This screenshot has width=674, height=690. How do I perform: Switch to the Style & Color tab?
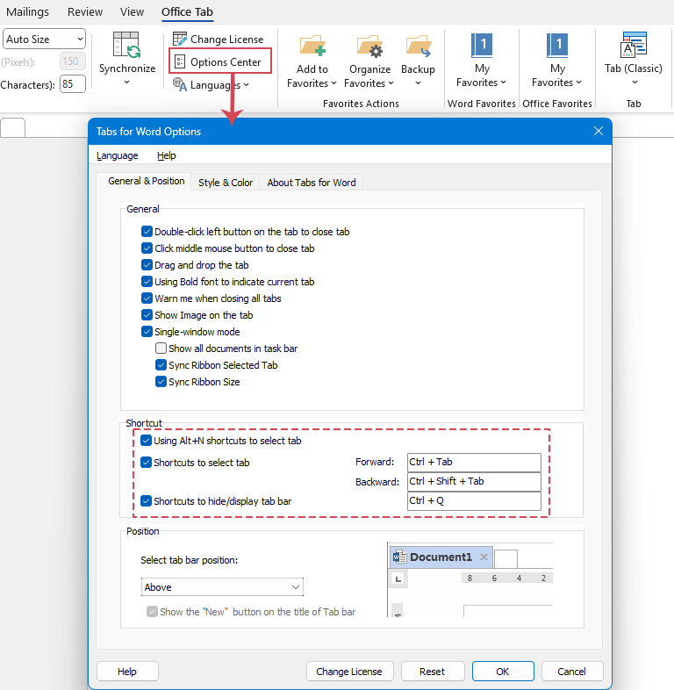226,183
